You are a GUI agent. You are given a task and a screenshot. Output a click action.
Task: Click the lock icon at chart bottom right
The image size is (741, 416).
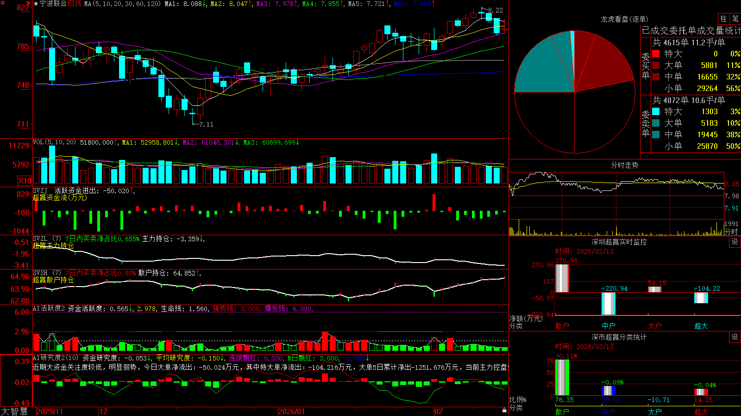point(505,410)
